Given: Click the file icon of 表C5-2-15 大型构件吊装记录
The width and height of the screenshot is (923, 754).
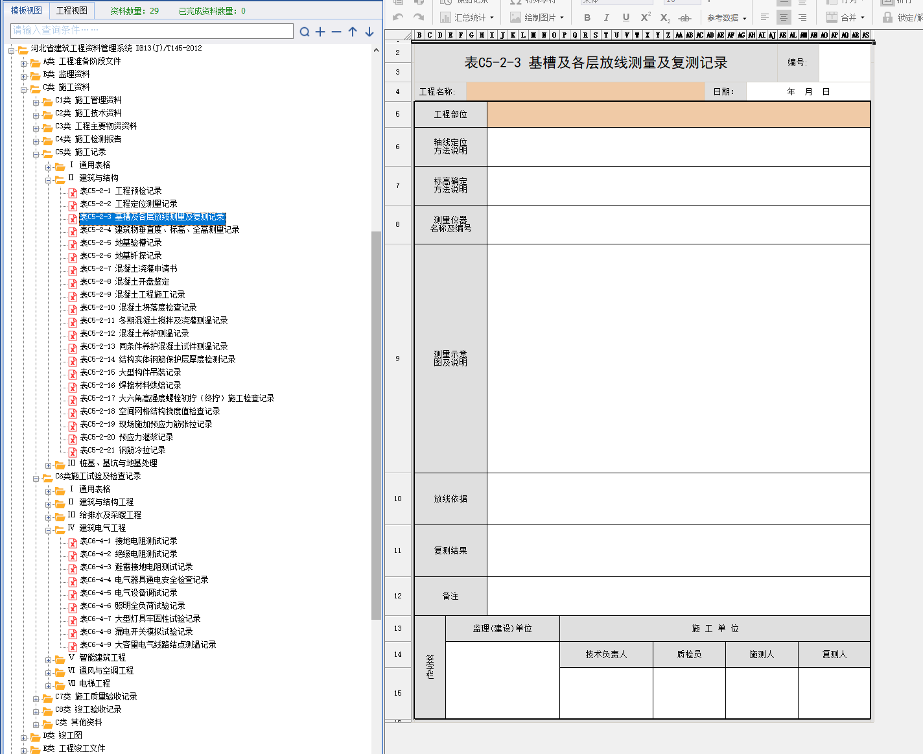Looking at the screenshot, I should click(x=73, y=375).
